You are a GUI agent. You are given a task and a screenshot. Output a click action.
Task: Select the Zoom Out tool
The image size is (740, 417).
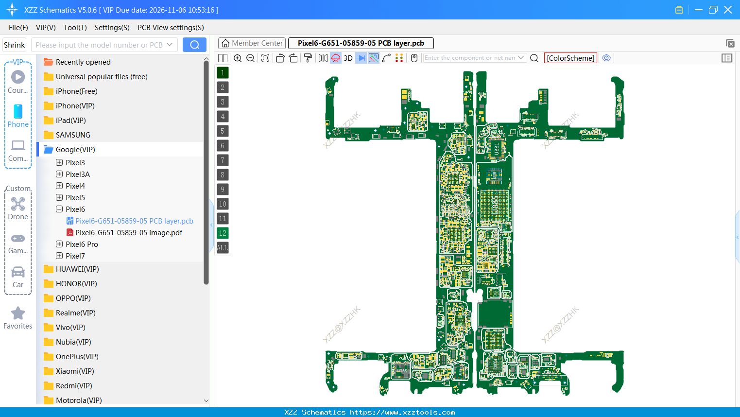coord(250,58)
